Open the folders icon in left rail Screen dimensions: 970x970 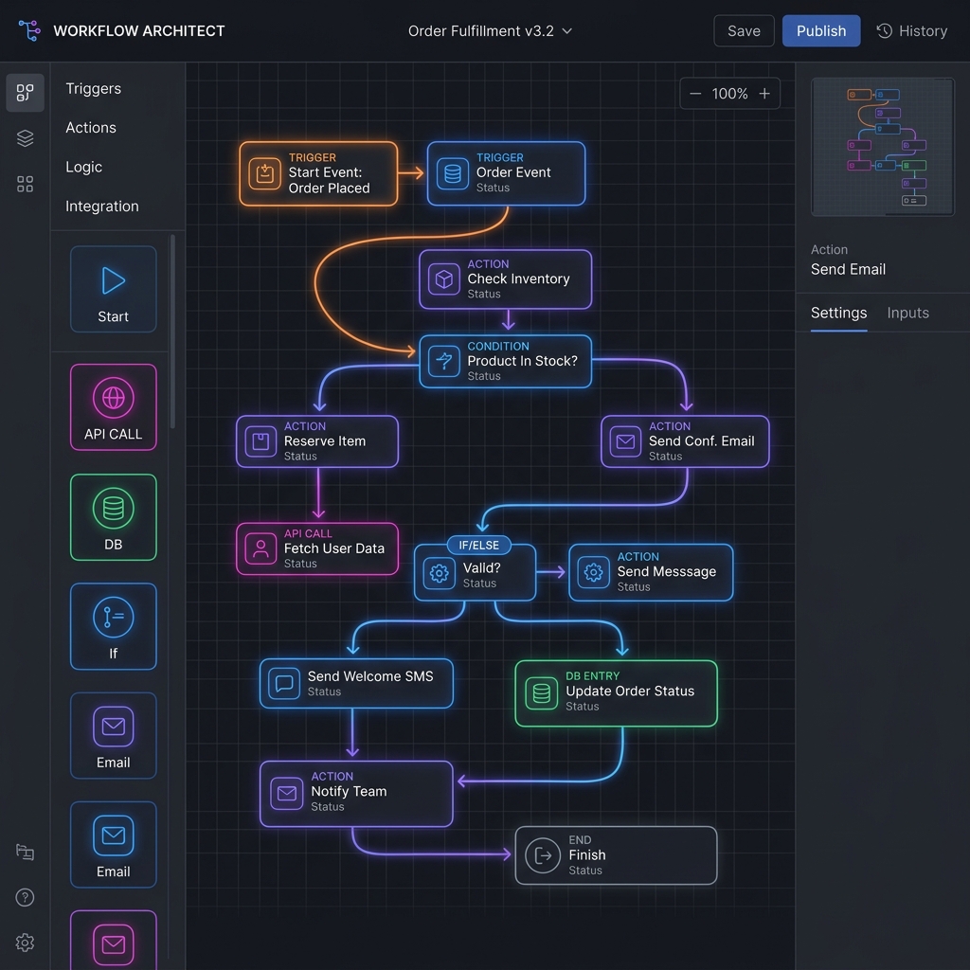(25, 852)
